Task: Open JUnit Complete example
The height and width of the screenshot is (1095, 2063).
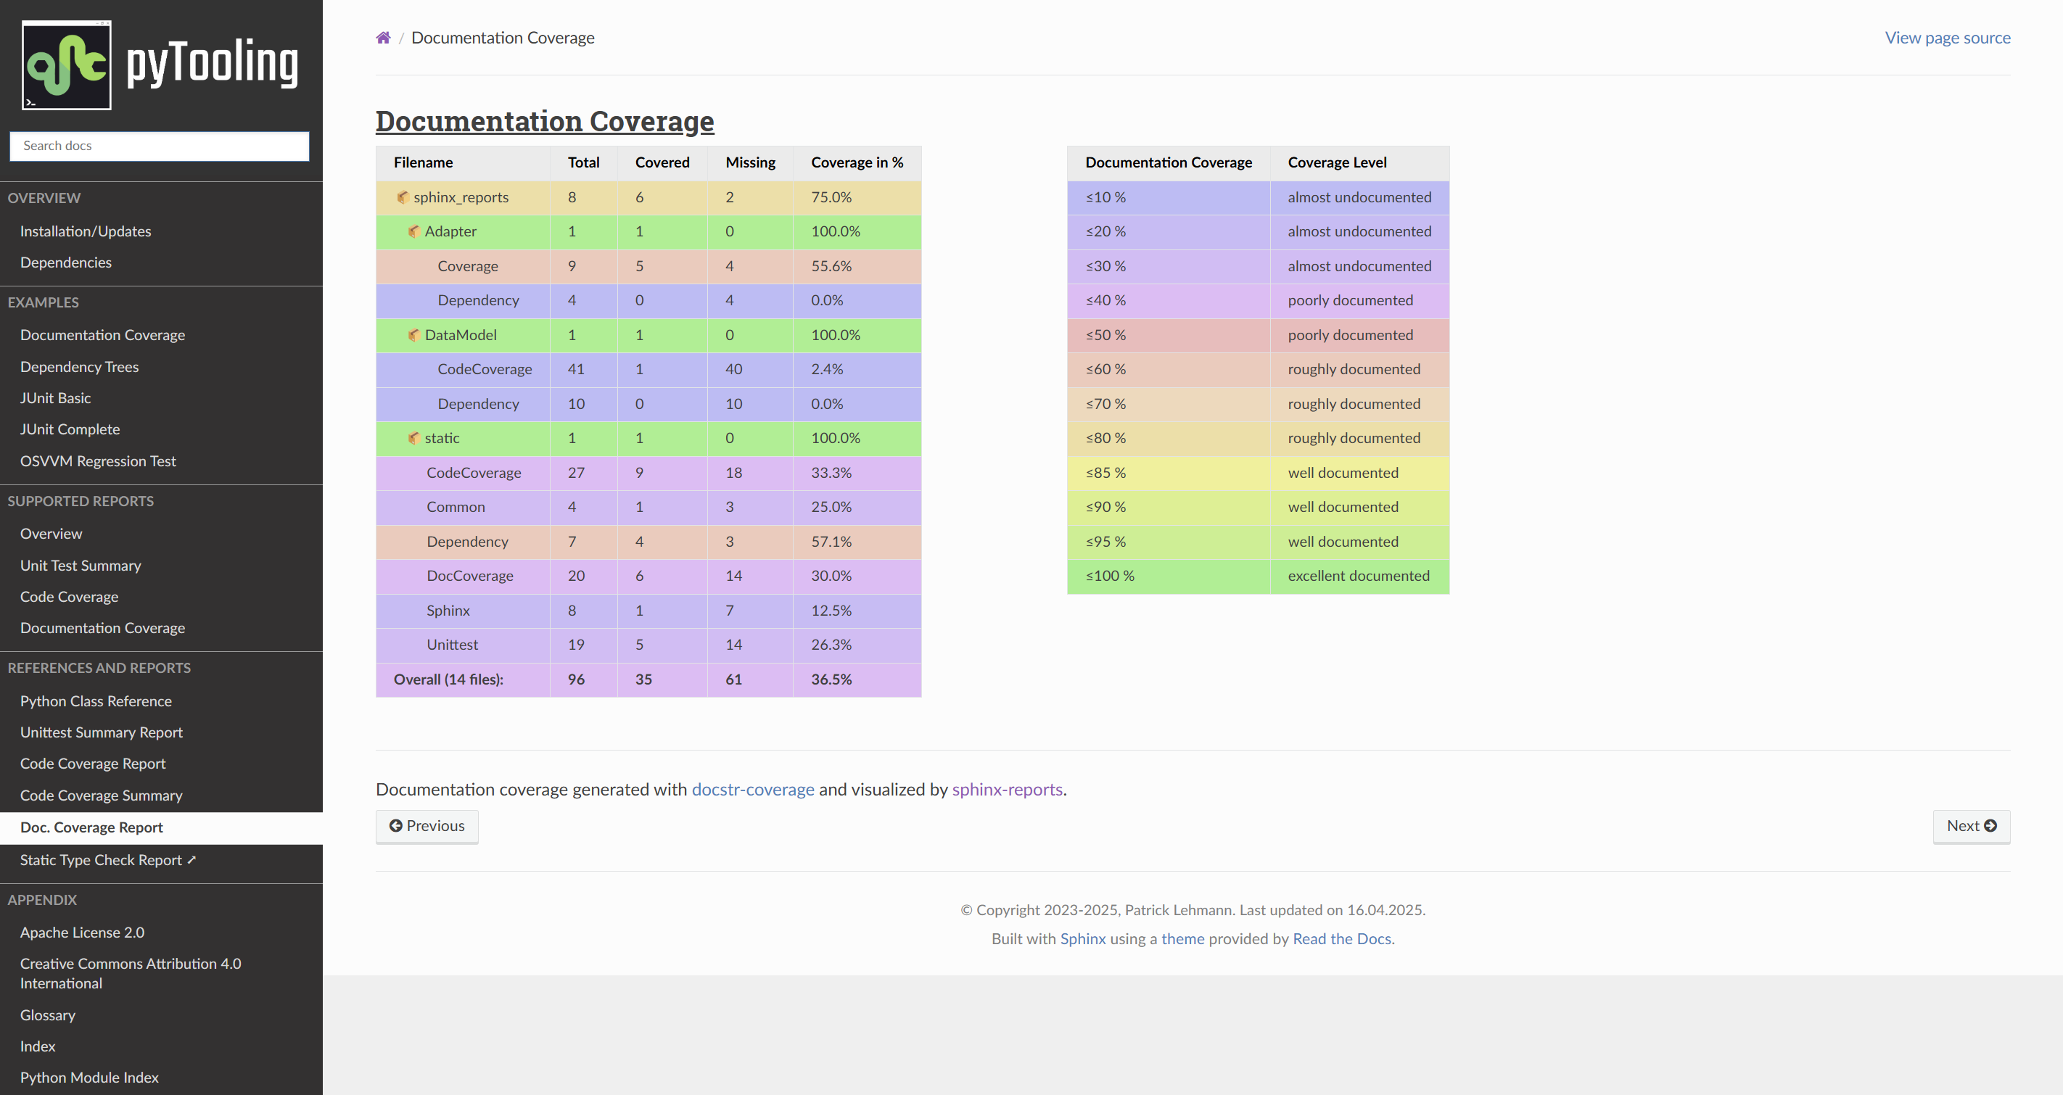Action: click(70, 429)
